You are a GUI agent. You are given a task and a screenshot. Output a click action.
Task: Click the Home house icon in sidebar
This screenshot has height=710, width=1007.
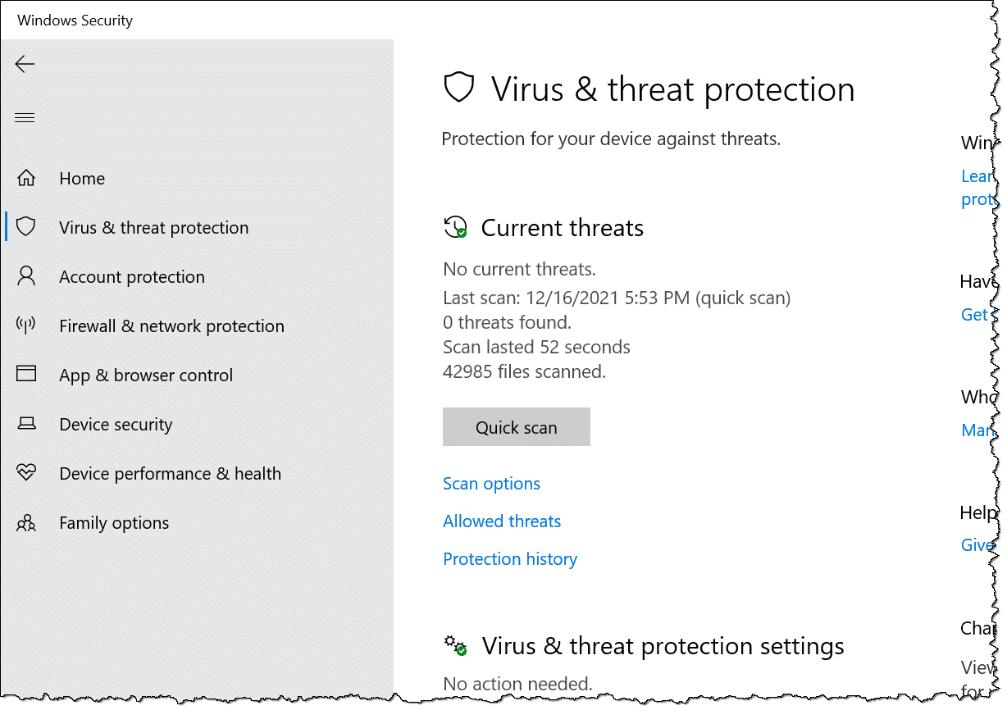coord(26,177)
